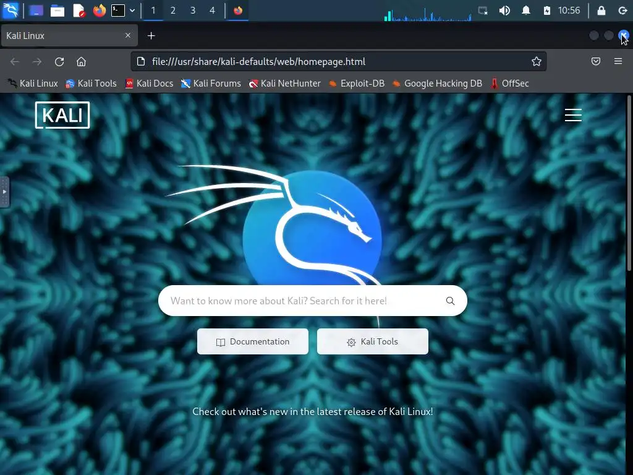Screen dimensions: 633x475
Task: Open the Kali Docs bookmark
Action: (x=149, y=83)
